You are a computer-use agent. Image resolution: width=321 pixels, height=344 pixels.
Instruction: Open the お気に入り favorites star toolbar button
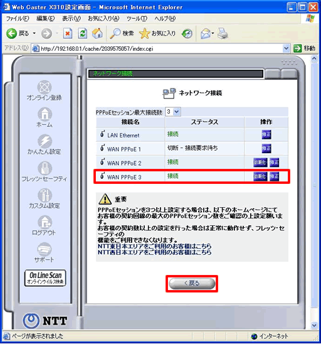pos(157,33)
